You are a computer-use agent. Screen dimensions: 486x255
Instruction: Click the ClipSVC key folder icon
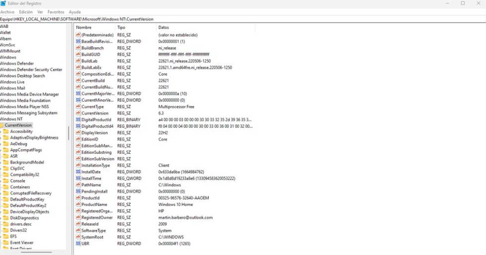(5, 169)
